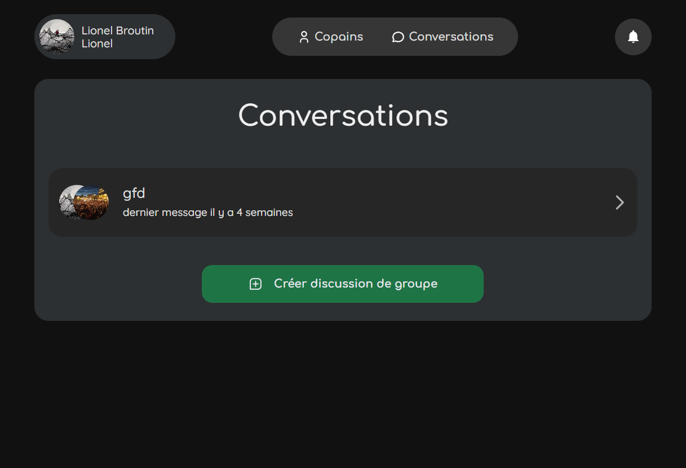This screenshot has width=686, height=468.
Task: Click the large Conversations page heading
Action: pos(343,116)
